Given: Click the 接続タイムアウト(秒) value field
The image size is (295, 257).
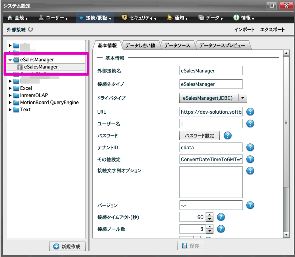Looking at the screenshot, I should [193, 217].
